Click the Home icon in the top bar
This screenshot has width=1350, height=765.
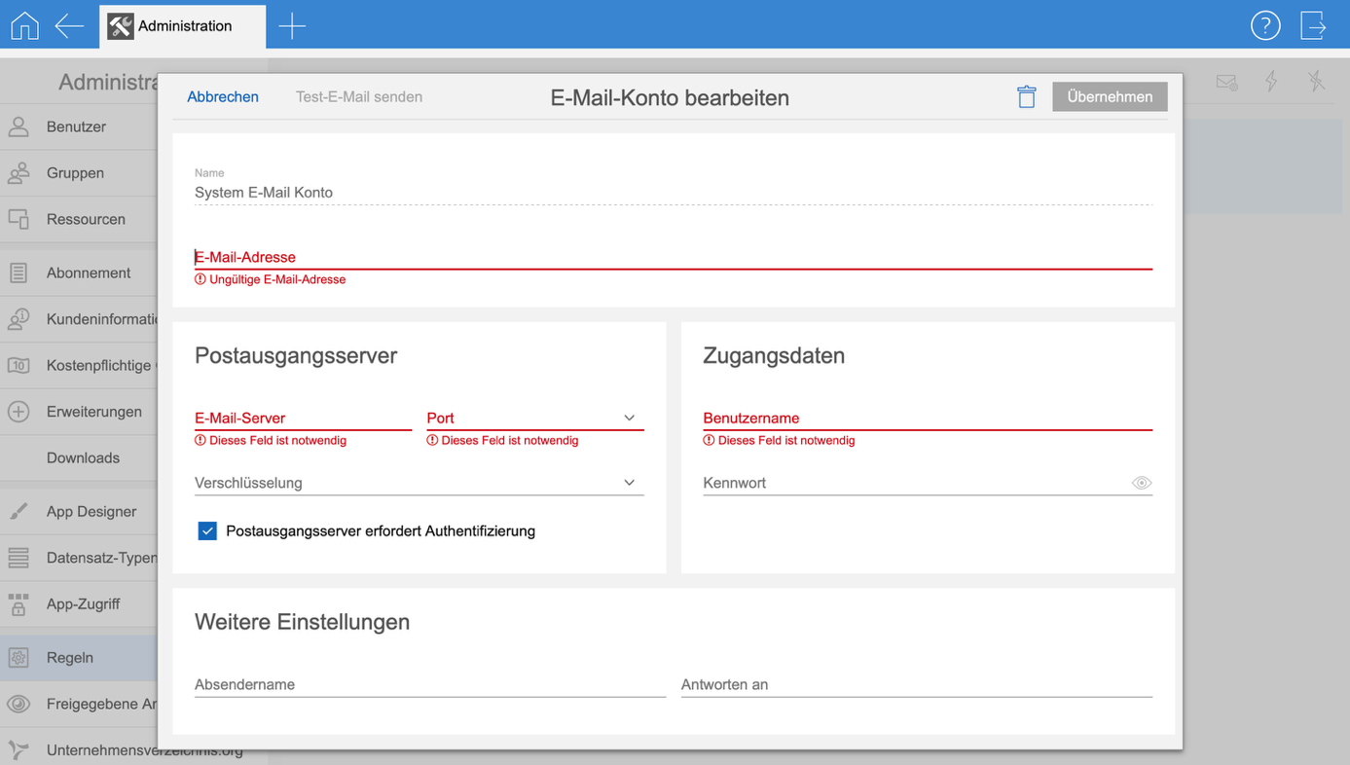click(24, 25)
